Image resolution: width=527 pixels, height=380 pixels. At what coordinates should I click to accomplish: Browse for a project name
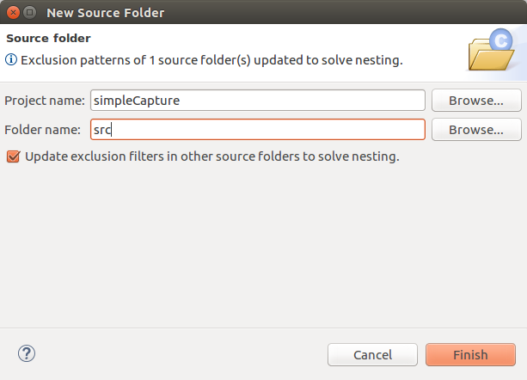point(476,100)
